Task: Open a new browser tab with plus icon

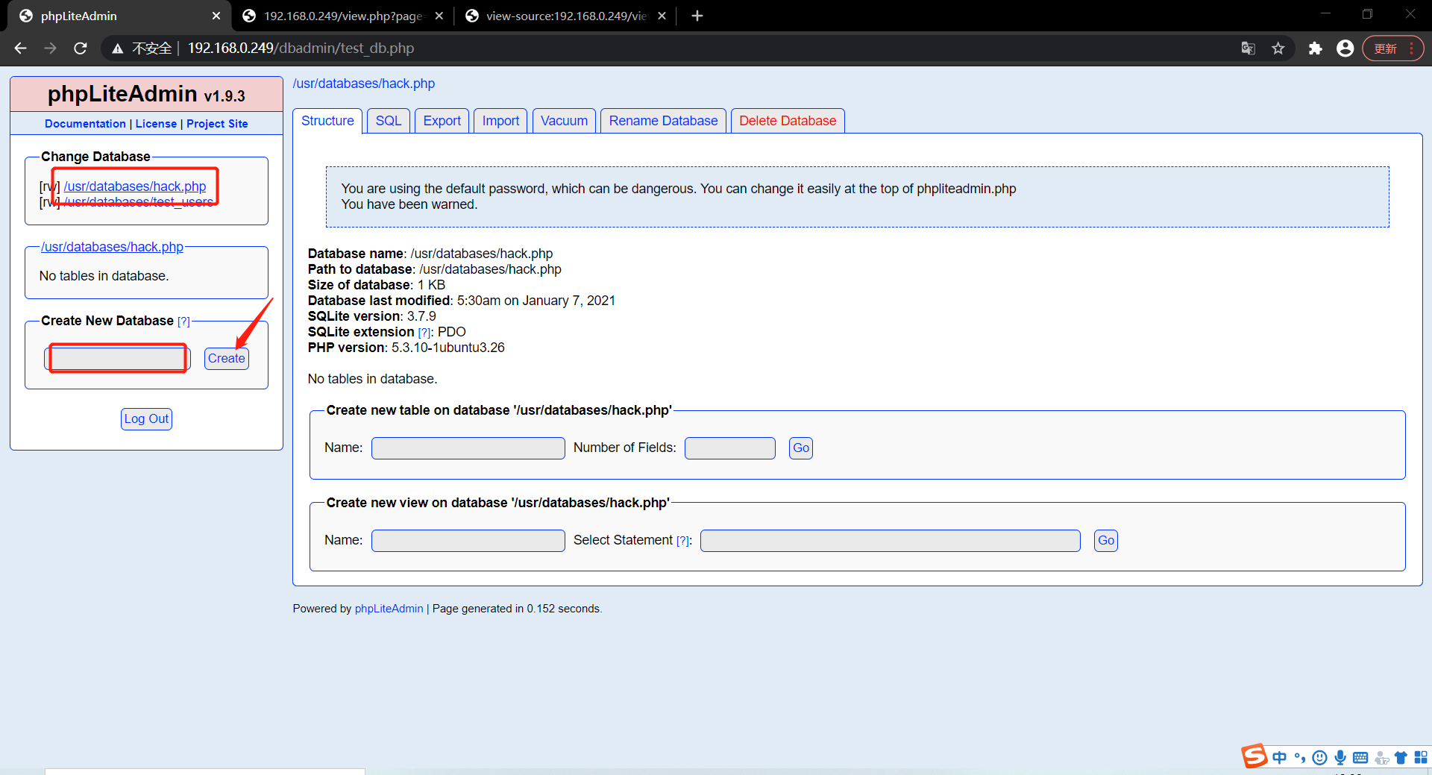Action: coord(697,16)
